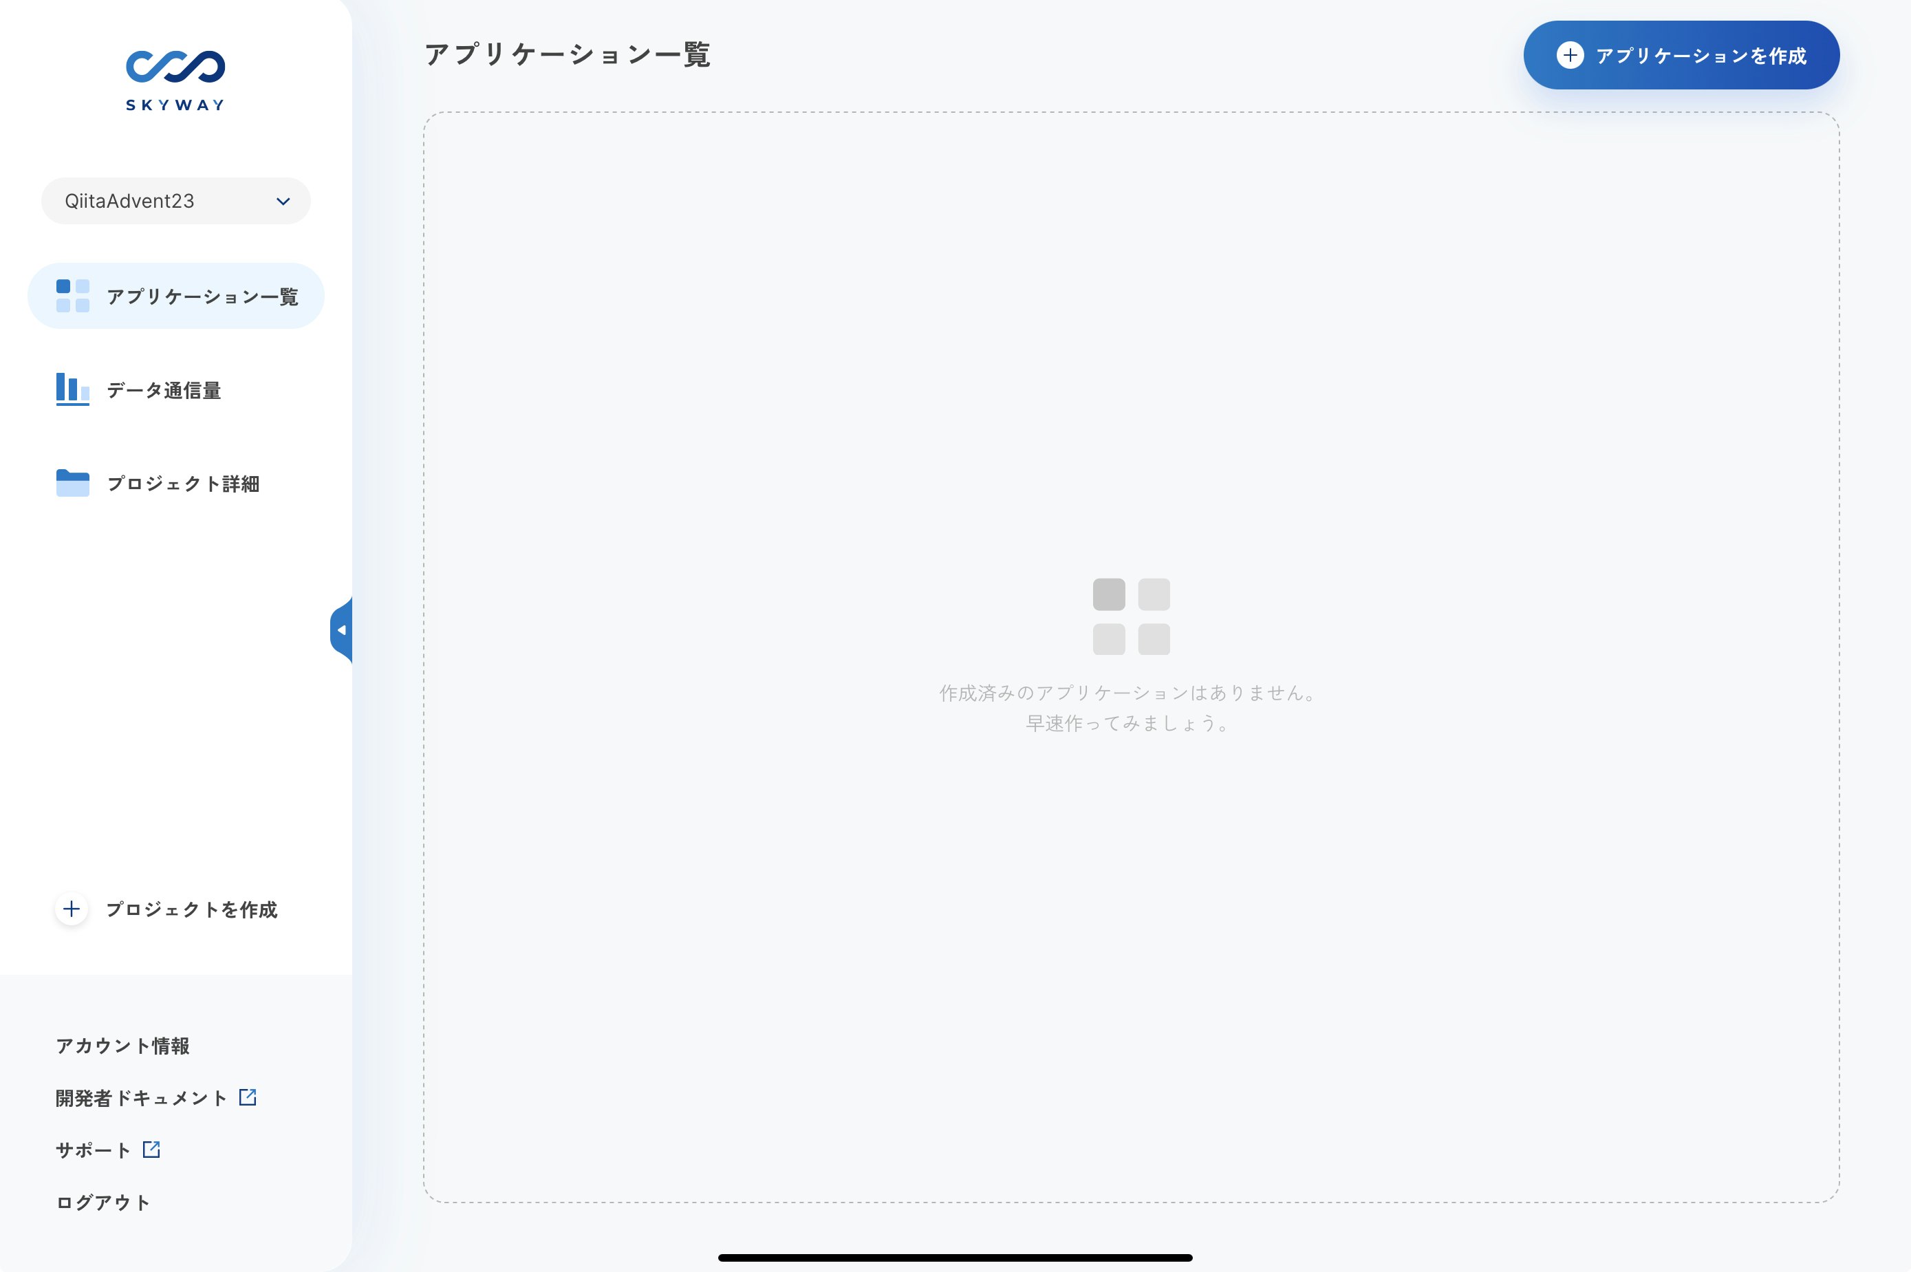Click the external link icon beside サポート
Screen dimensions: 1911x1272
tap(151, 1150)
